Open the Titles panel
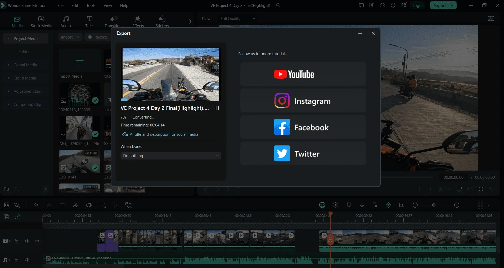This screenshot has height=268, width=504. (x=90, y=22)
